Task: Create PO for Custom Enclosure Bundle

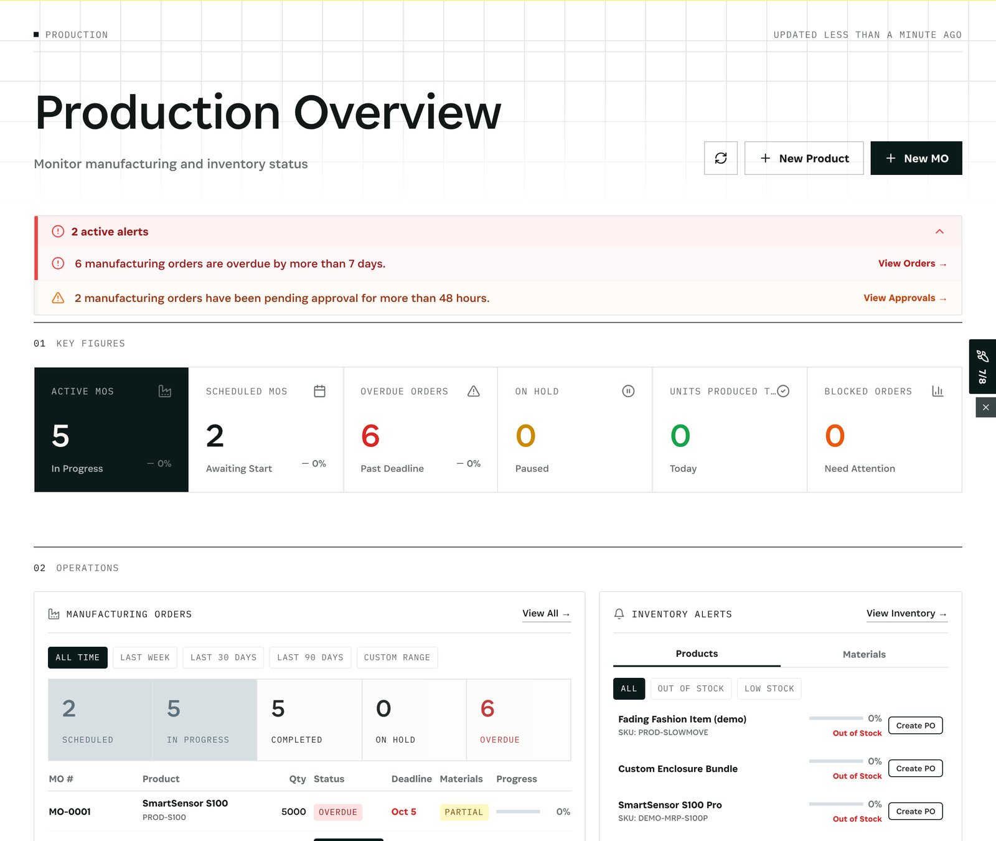Action: coord(916,768)
